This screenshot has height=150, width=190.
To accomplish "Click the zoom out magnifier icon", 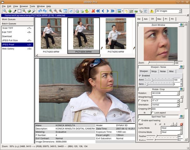I will 56,11.
